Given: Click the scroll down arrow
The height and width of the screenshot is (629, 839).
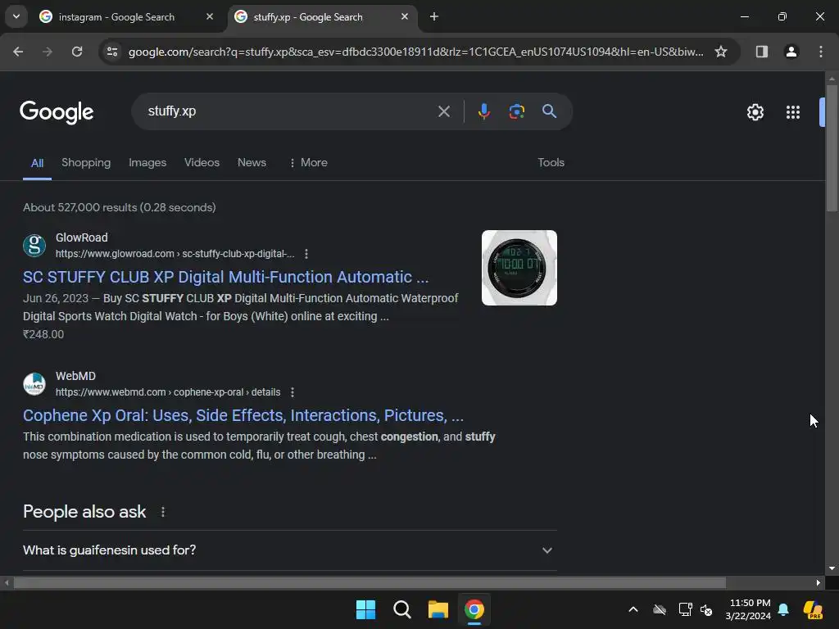Looking at the screenshot, I should 832,568.
